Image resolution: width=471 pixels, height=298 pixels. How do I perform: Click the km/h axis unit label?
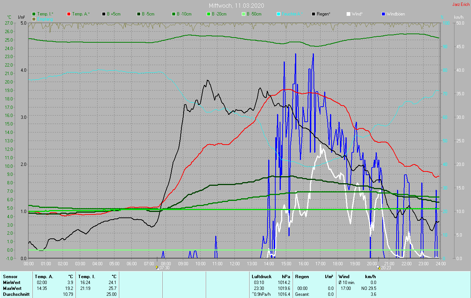pyautogui.click(x=458, y=17)
